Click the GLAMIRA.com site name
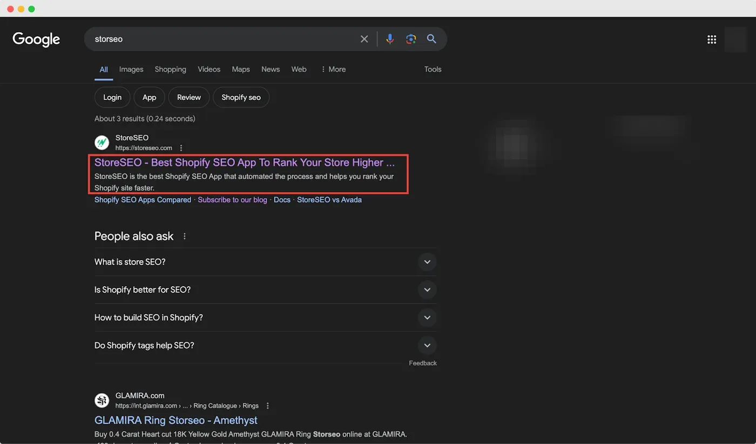 140,395
